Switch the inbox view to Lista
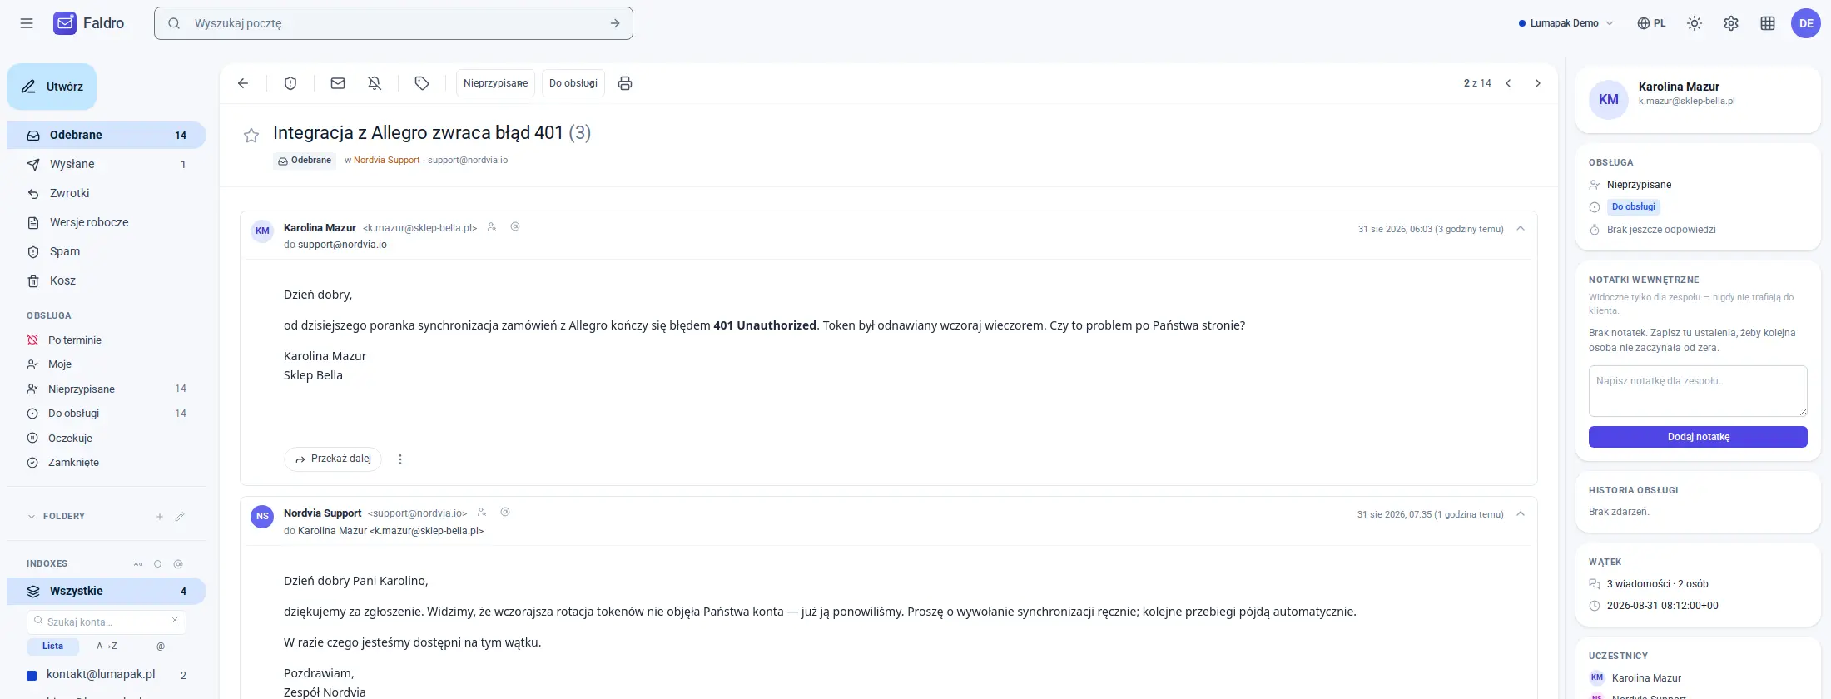1831x699 pixels. point(52,647)
